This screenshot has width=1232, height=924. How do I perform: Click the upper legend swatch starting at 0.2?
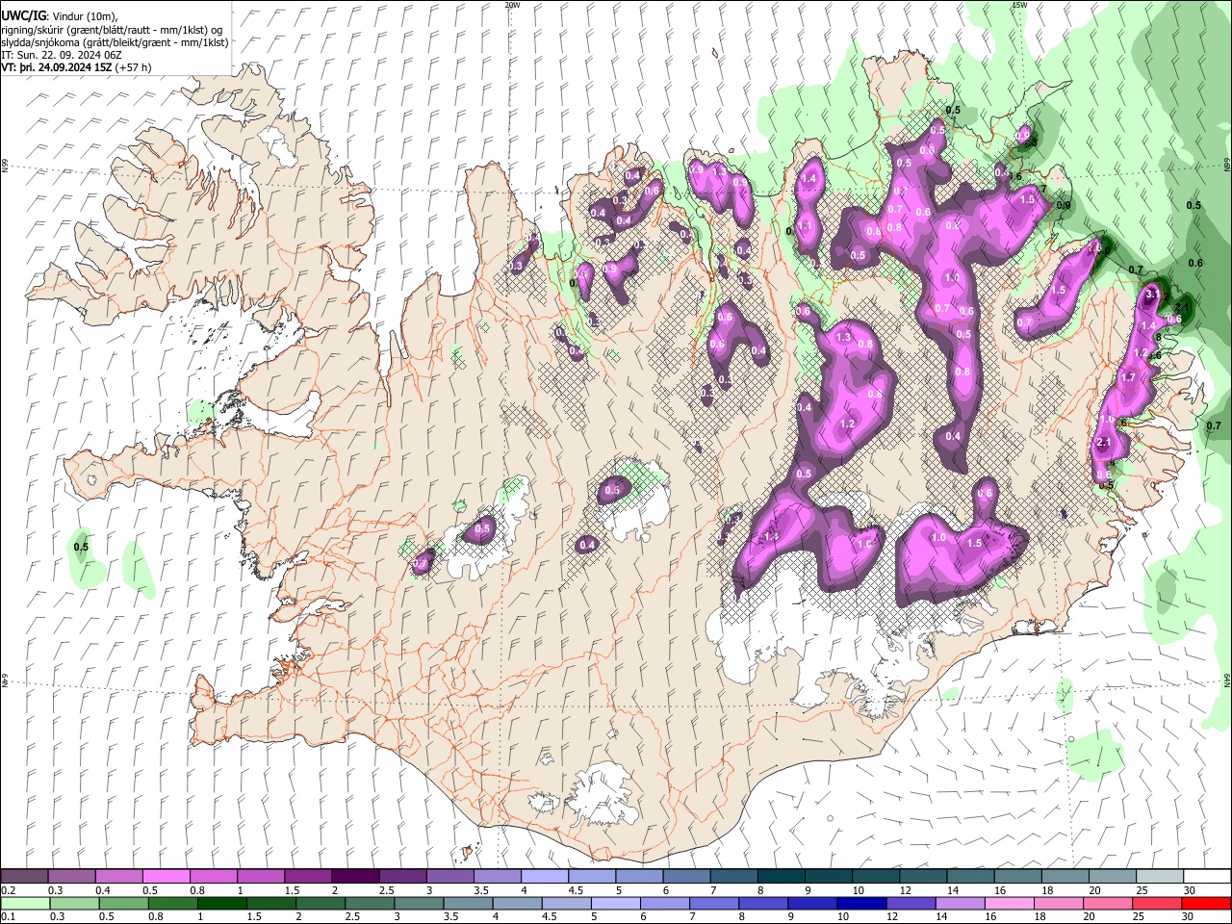pos(24,876)
